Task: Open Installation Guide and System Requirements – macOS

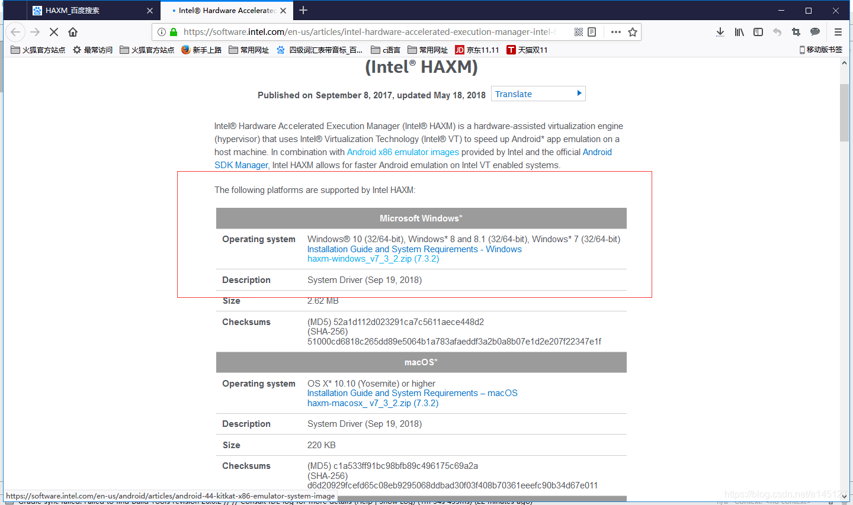Action: tap(412, 393)
